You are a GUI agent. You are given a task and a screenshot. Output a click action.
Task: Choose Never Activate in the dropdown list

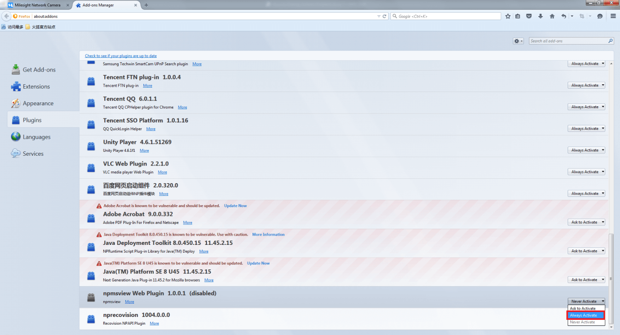[x=587, y=322]
